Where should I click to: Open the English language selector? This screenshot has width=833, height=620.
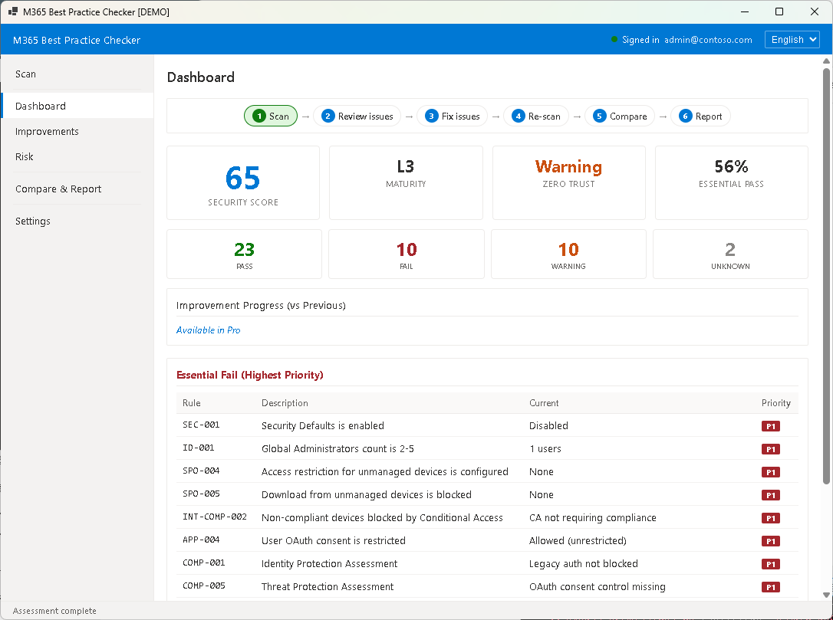792,39
